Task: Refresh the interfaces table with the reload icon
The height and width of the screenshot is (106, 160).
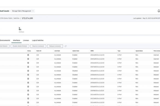Action: (x=66, y=46)
